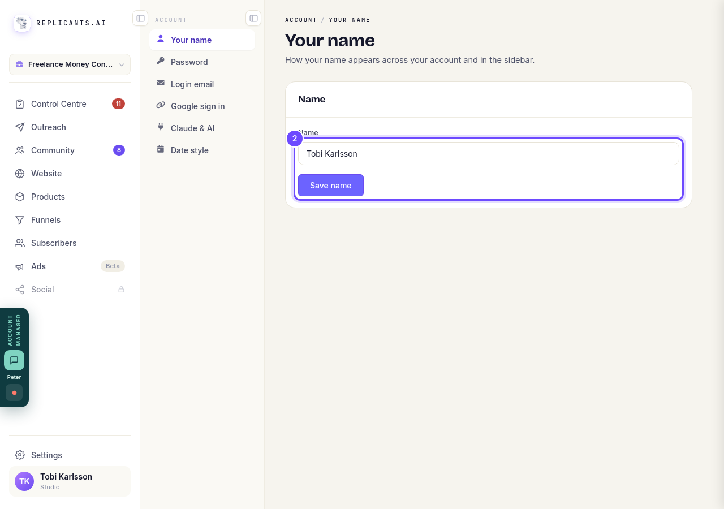Open the Google sign in tab

(202, 106)
